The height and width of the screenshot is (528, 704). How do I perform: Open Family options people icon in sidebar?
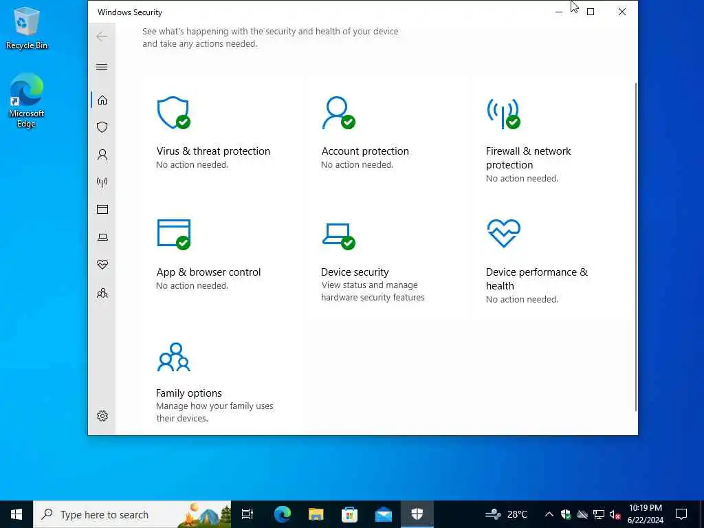(x=102, y=293)
